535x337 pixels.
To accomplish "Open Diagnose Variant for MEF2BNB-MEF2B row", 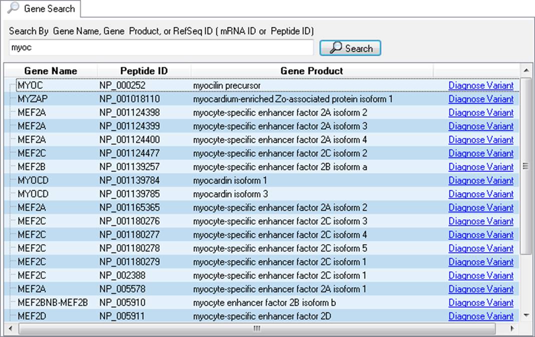I will click(481, 303).
